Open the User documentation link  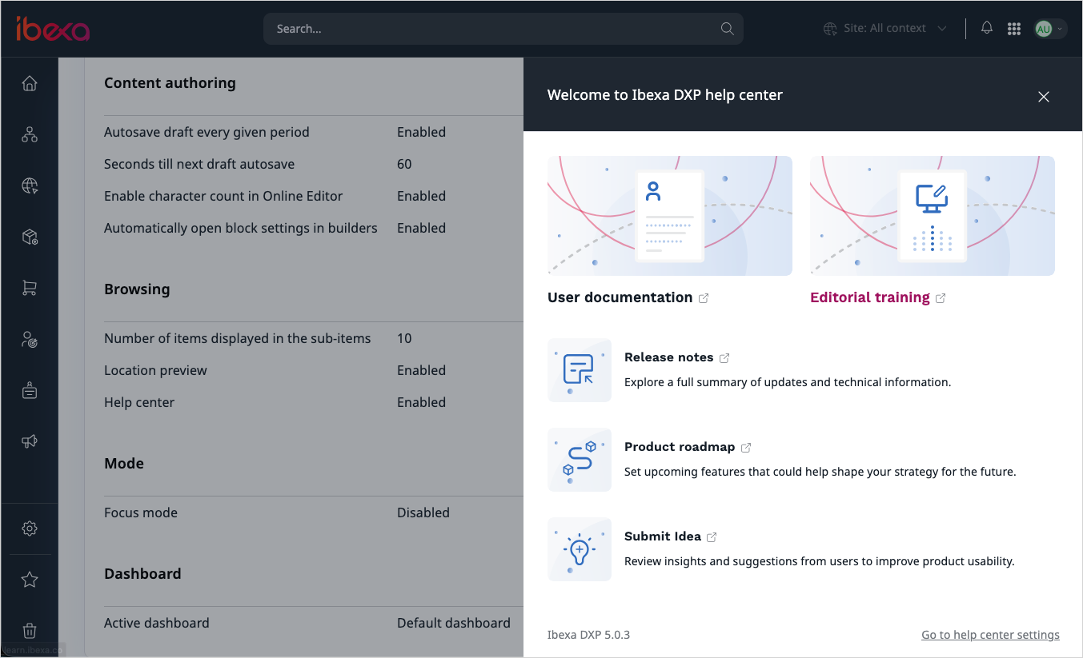point(620,297)
